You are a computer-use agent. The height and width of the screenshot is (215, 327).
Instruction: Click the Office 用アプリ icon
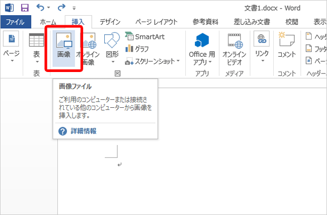(x=202, y=40)
